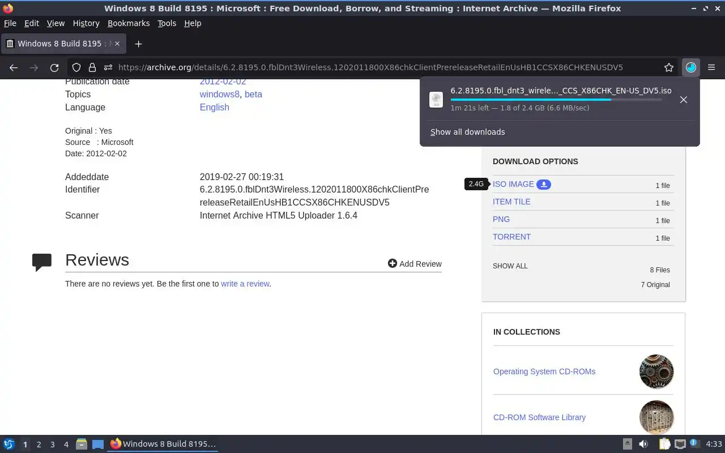The width and height of the screenshot is (725, 453).
Task: Click the forward navigation arrow
Action: point(34,67)
